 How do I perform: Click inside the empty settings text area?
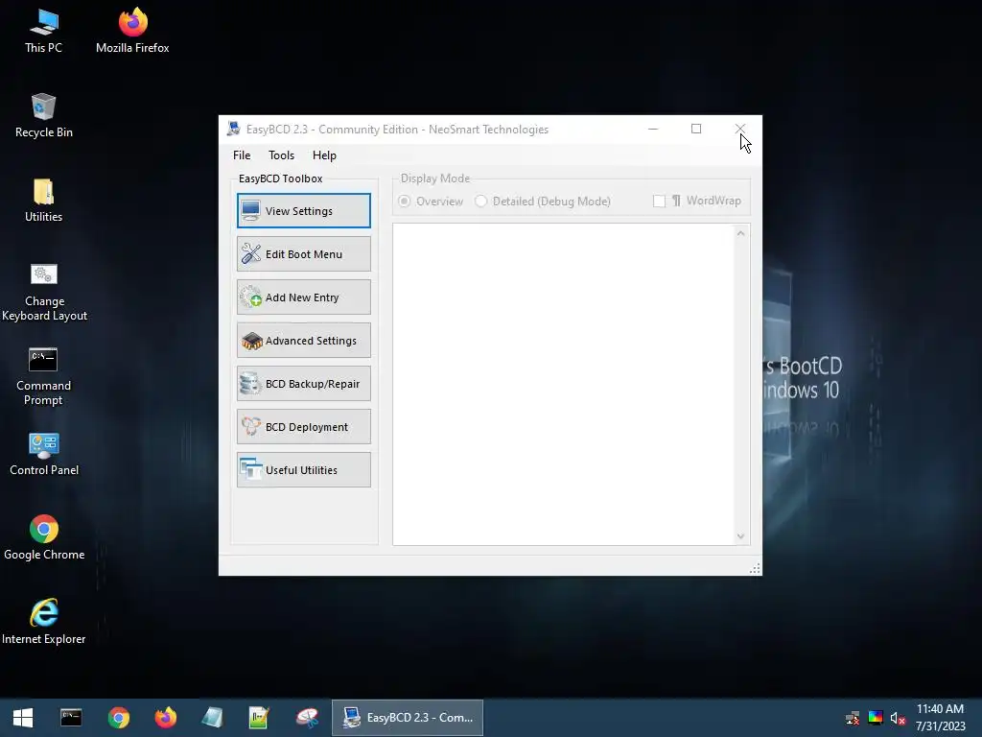click(564, 384)
